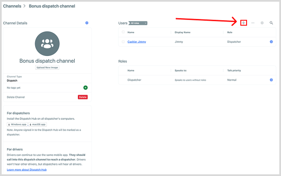
Task: Click the Bonus dispatch channel breadcrumb title
Action: coord(52,6)
